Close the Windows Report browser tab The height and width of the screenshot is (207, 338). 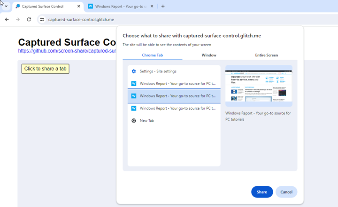coord(152,6)
